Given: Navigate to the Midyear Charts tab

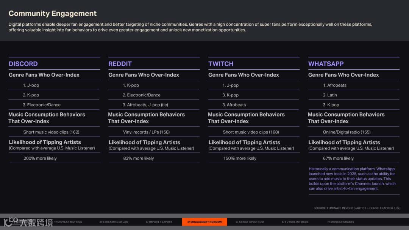Looking at the screenshot, I should point(341,222).
